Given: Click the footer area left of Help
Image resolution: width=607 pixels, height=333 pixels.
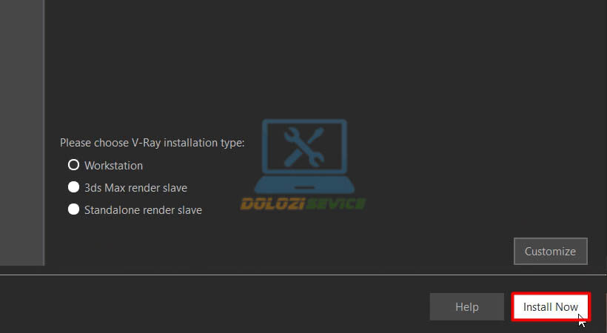Looking at the screenshot, I should 213,306.
